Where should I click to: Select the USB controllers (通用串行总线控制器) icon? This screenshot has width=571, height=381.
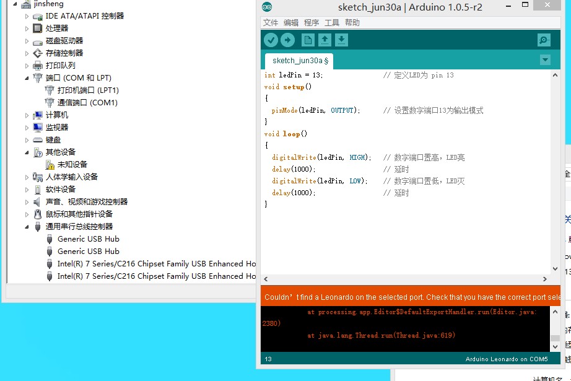38,227
